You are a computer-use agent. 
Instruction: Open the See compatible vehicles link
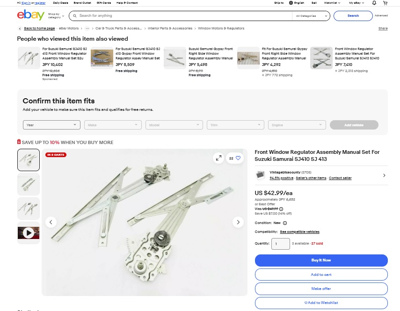tap(299, 231)
